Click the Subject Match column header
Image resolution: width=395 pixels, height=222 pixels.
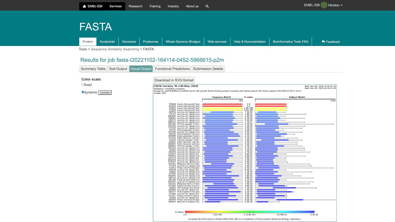click(x=297, y=97)
